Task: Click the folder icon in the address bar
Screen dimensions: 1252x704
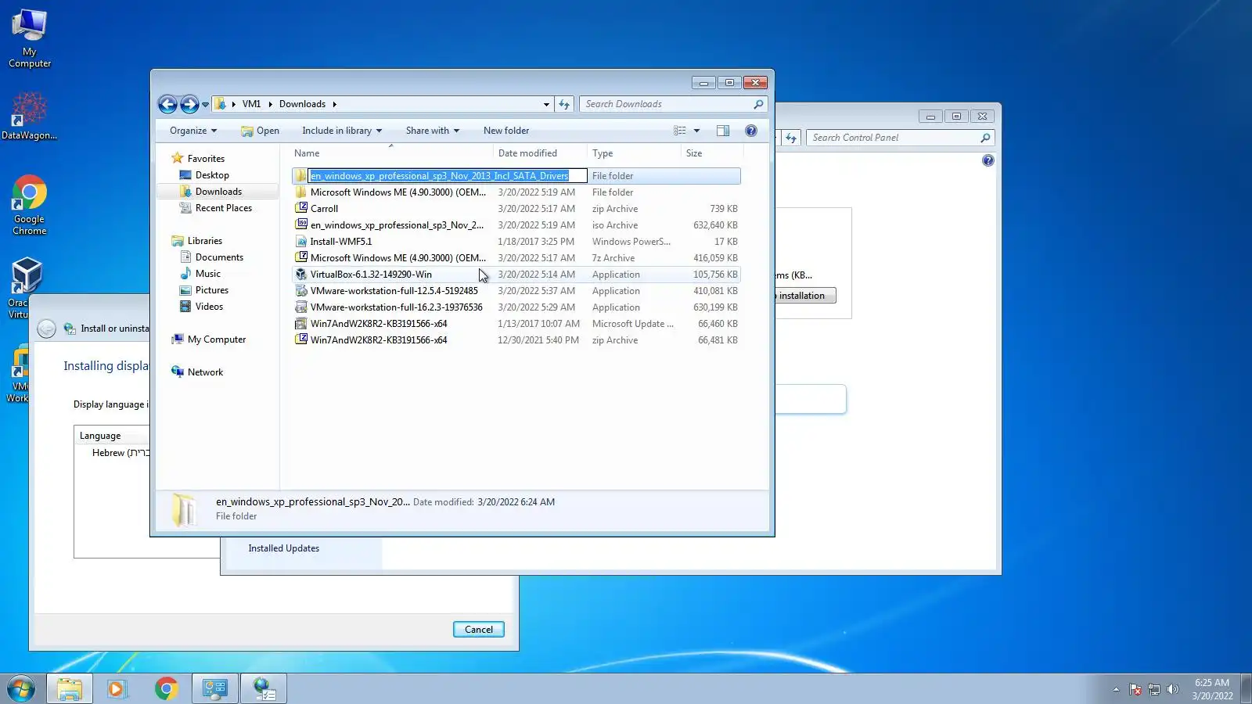Action: click(221, 104)
